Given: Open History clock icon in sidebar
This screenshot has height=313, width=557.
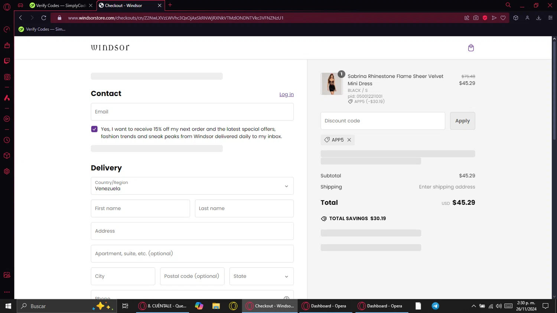Looking at the screenshot, I should pos(7,140).
